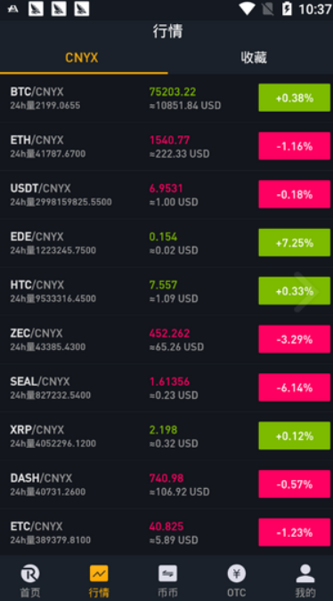This screenshot has width=333, height=601.
Task: Tap the 行情 market chart icon
Action: (x=99, y=573)
